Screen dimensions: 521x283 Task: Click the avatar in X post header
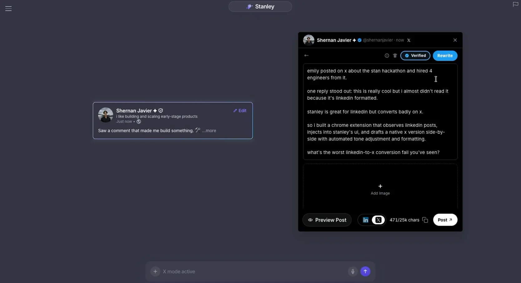click(309, 40)
